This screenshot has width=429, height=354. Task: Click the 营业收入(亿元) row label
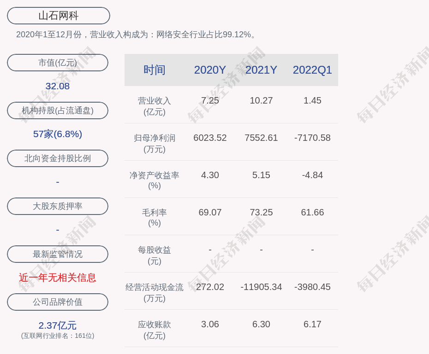pos(154,106)
